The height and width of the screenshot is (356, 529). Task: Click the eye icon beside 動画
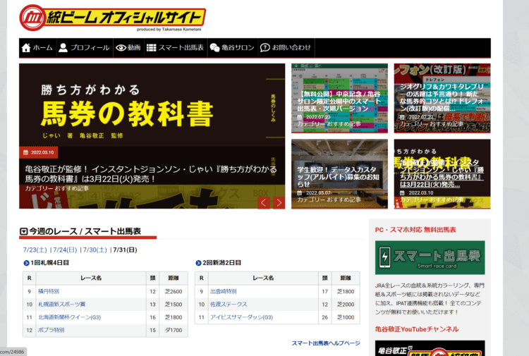(x=121, y=48)
